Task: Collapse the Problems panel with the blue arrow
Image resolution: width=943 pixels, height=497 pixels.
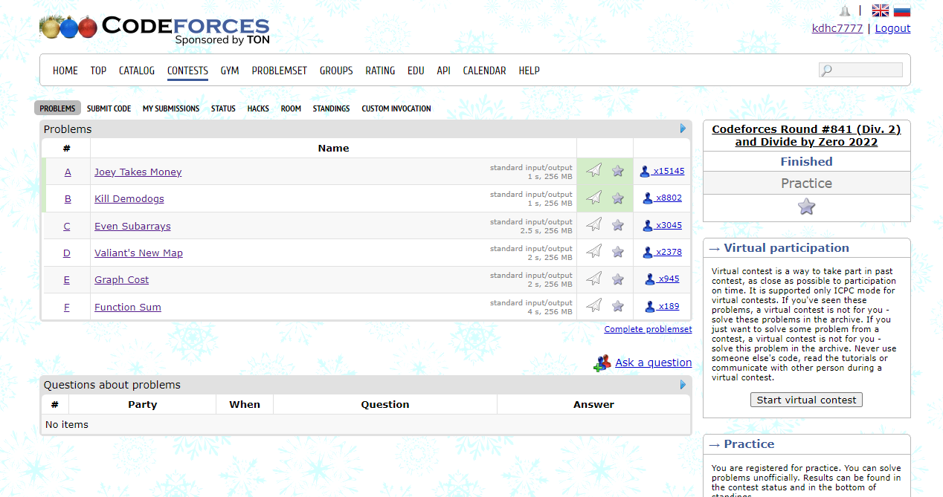Action: pos(682,128)
